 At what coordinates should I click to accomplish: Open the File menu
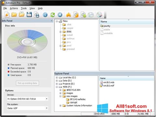point(5,8)
